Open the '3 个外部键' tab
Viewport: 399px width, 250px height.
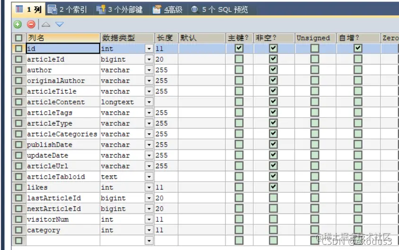tap(119, 9)
